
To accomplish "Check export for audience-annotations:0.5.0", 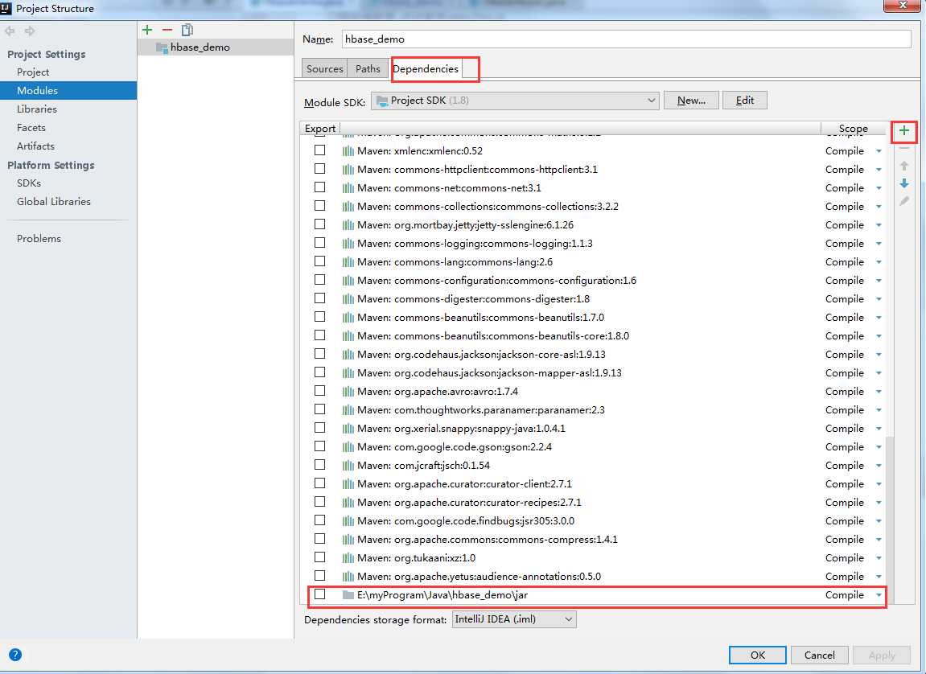I will pyautogui.click(x=319, y=575).
